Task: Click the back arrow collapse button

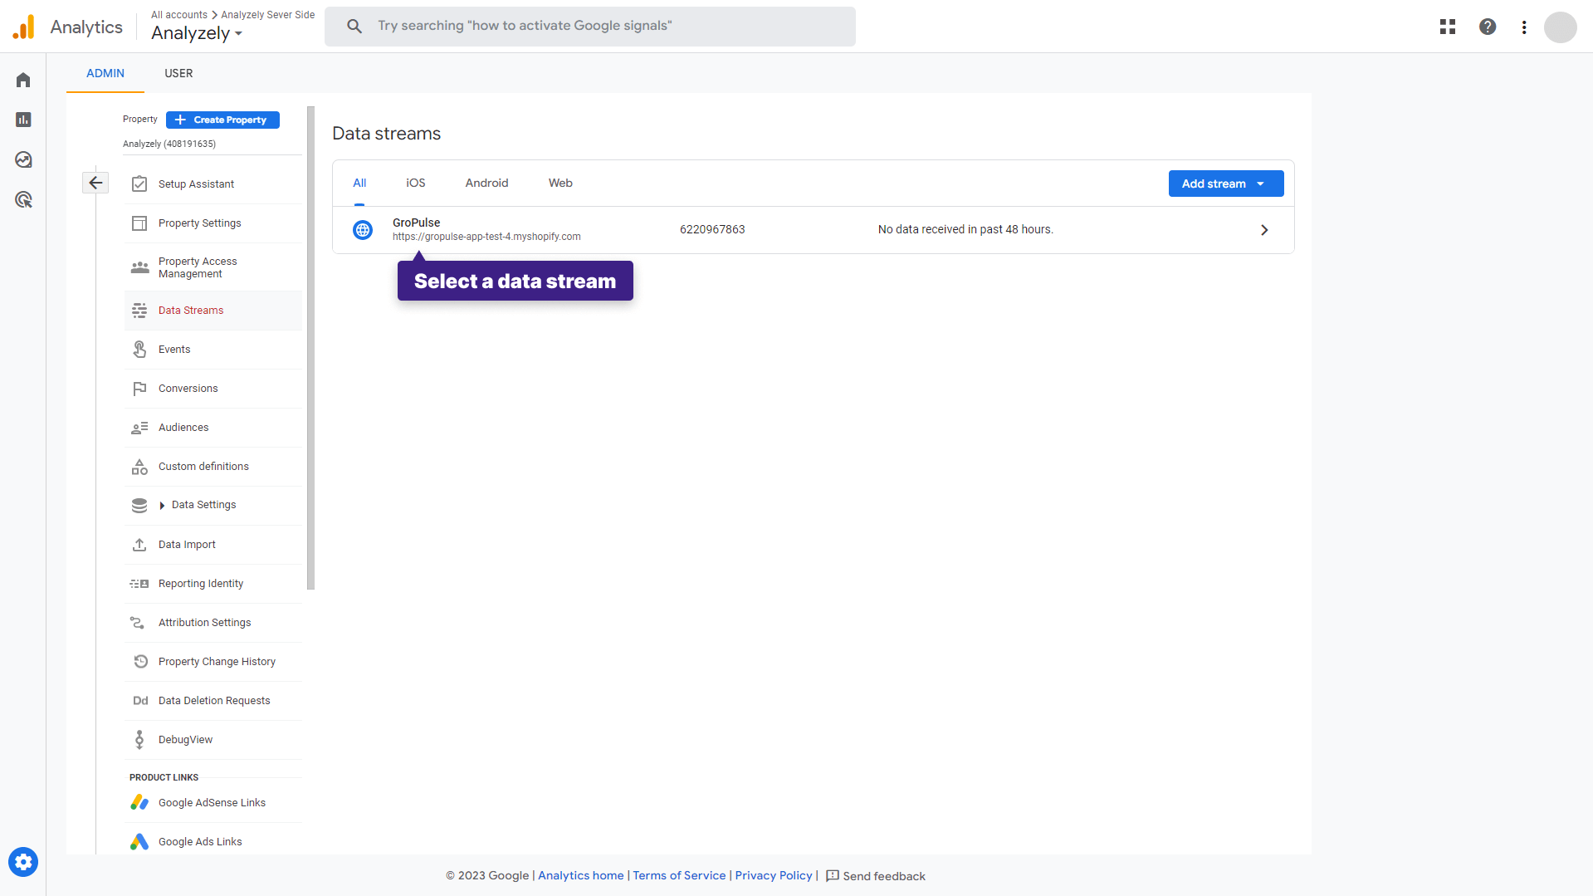Action: (95, 183)
